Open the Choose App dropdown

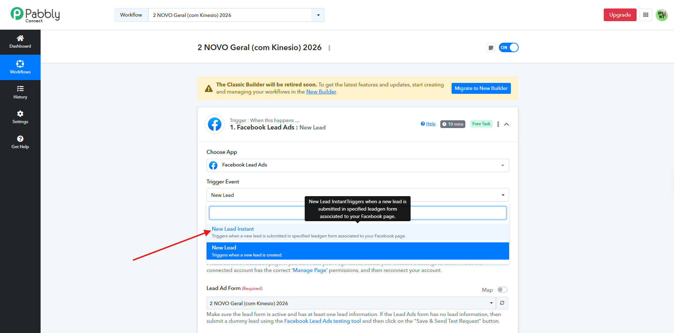pyautogui.click(x=358, y=165)
